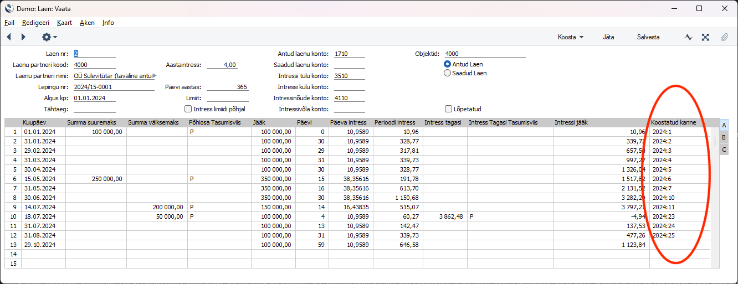Click the app logo in title bar
The height and width of the screenshot is (284, 738).
point(9,8)
